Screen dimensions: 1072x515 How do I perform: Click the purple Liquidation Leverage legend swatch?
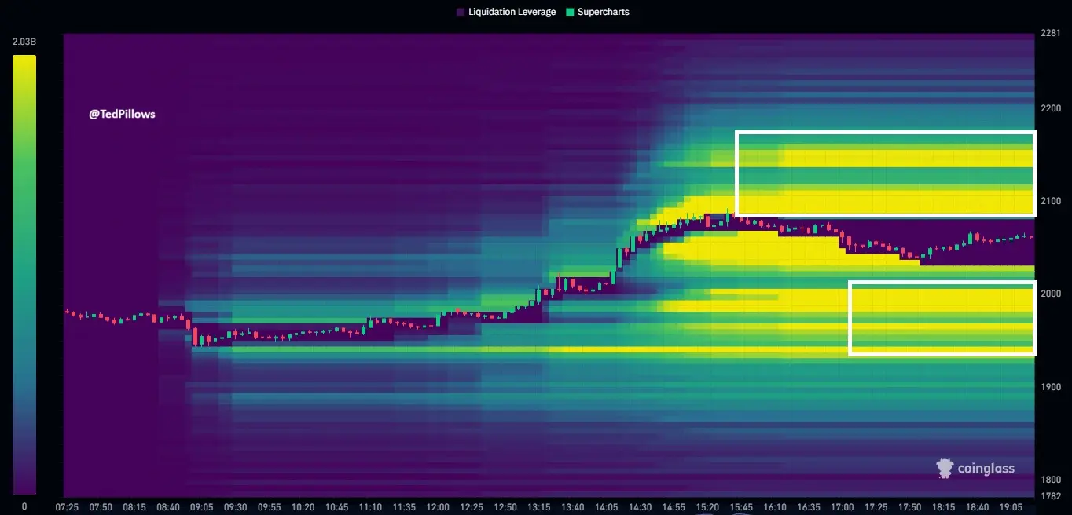pos(461,12)
